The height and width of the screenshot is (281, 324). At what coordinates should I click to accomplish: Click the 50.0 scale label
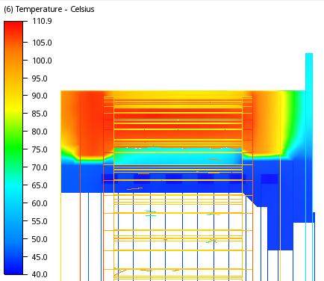tap(40, 239)
